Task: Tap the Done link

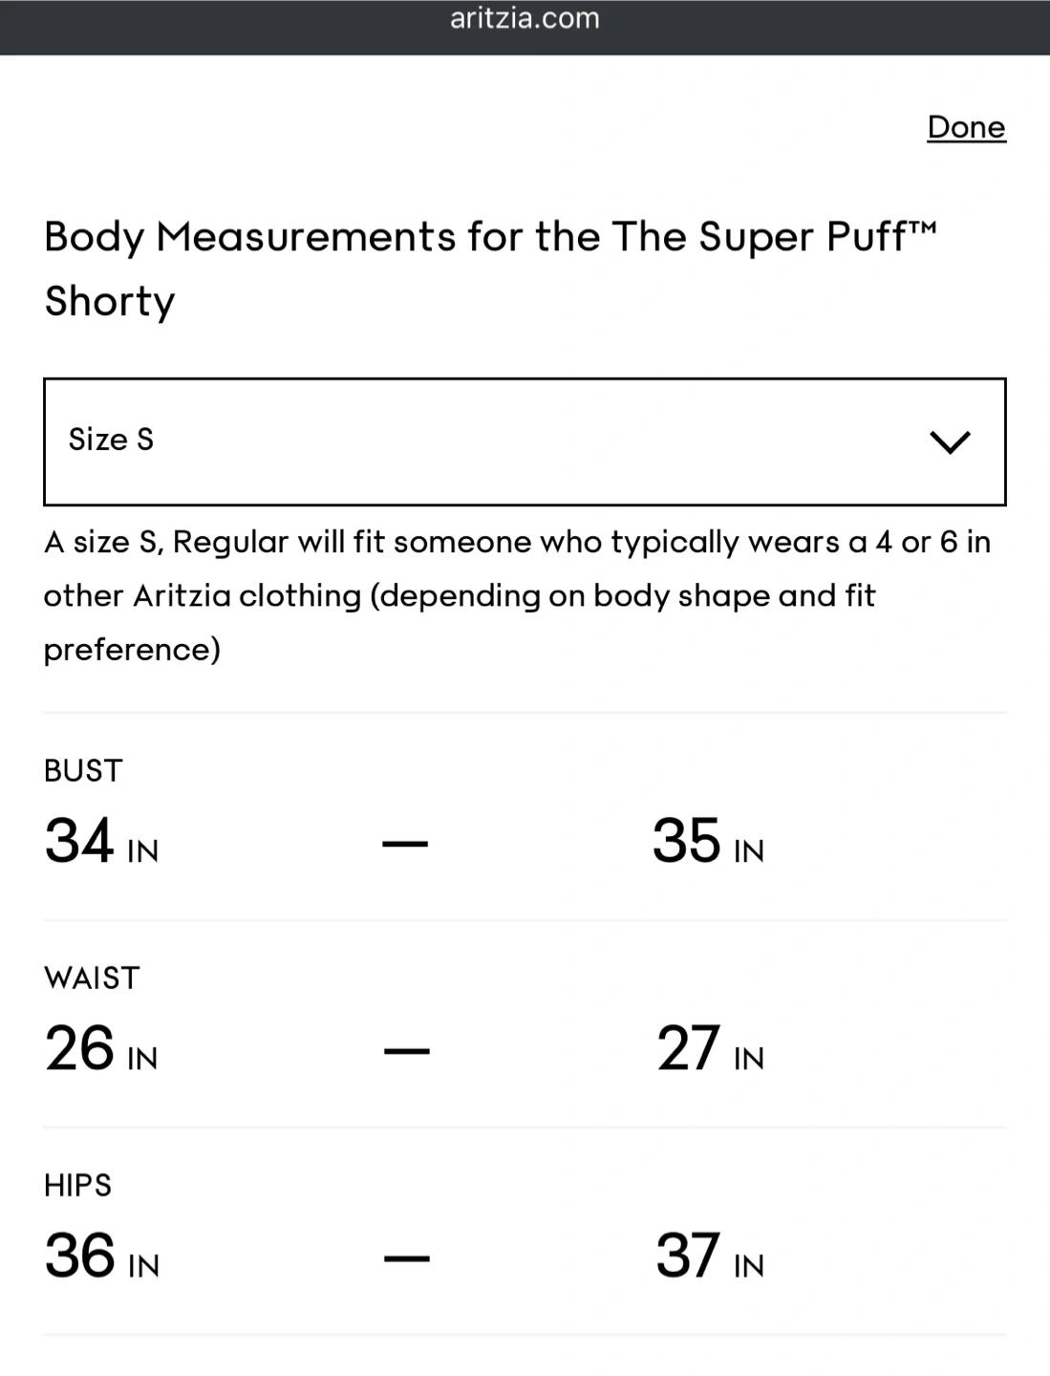Action: coord(966,127)
